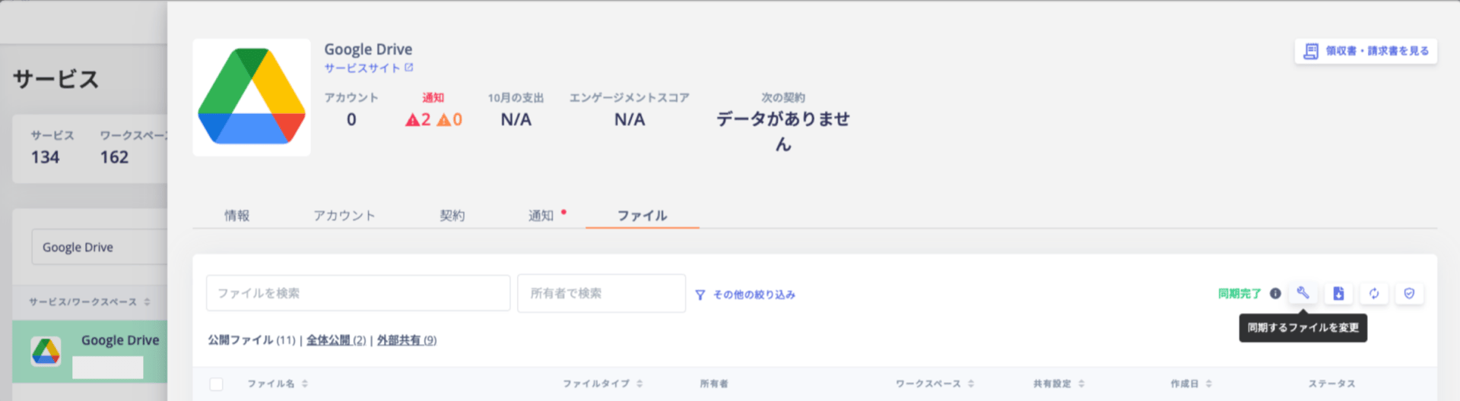Open the サービスサイト link
Viewport: 1460px width, 401px height.
[x=362, y=68]
